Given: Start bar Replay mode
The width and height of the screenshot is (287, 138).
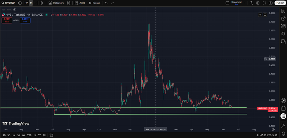Looking at the screenshot, I should (94, 3).
